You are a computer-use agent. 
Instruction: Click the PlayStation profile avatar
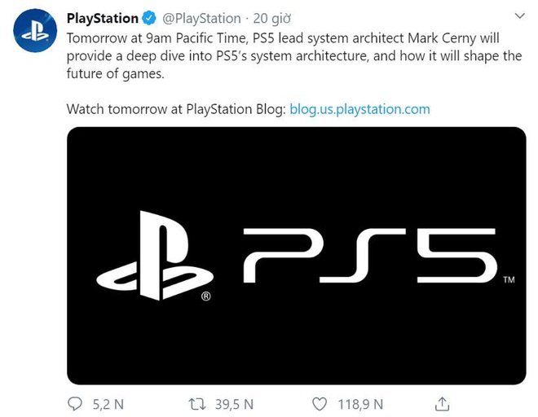click(x=35, y=30)
